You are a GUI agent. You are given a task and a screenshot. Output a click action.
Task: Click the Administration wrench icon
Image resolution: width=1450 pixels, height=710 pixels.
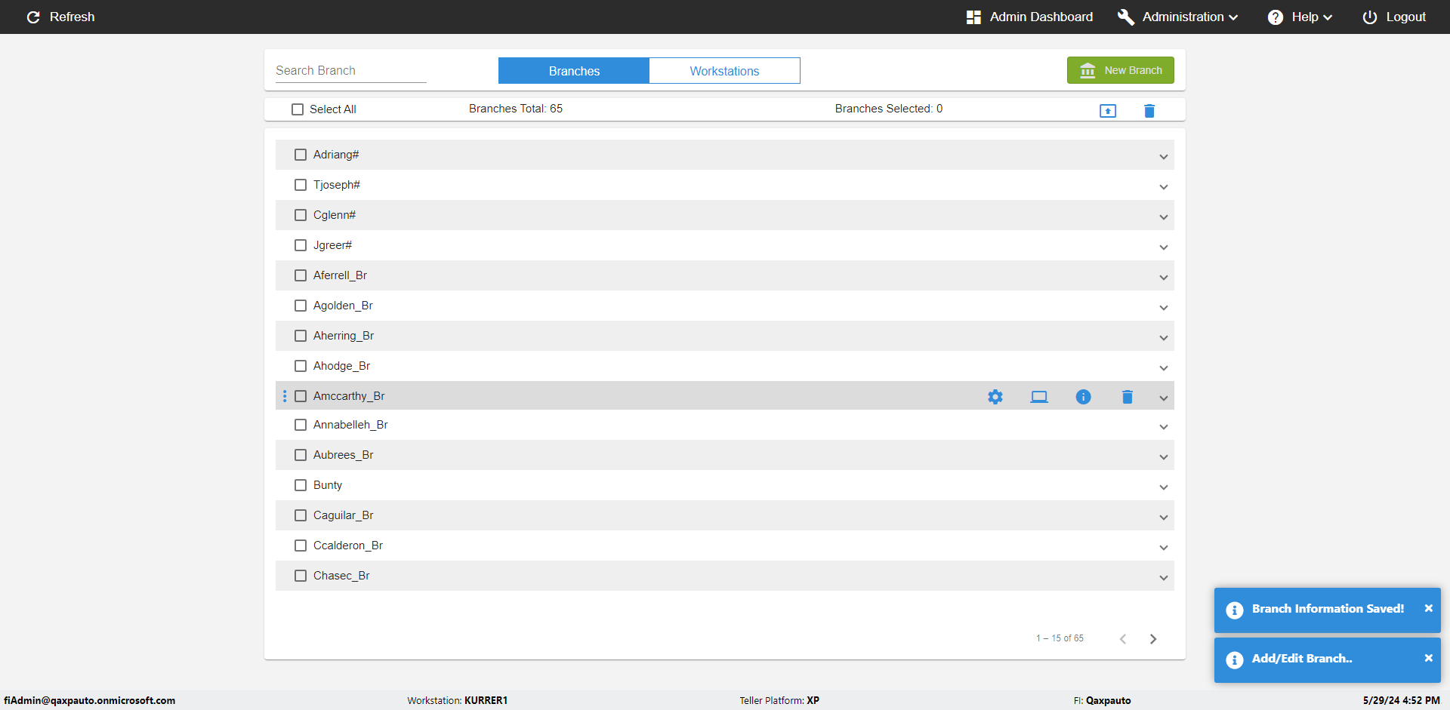point(1126,17)
